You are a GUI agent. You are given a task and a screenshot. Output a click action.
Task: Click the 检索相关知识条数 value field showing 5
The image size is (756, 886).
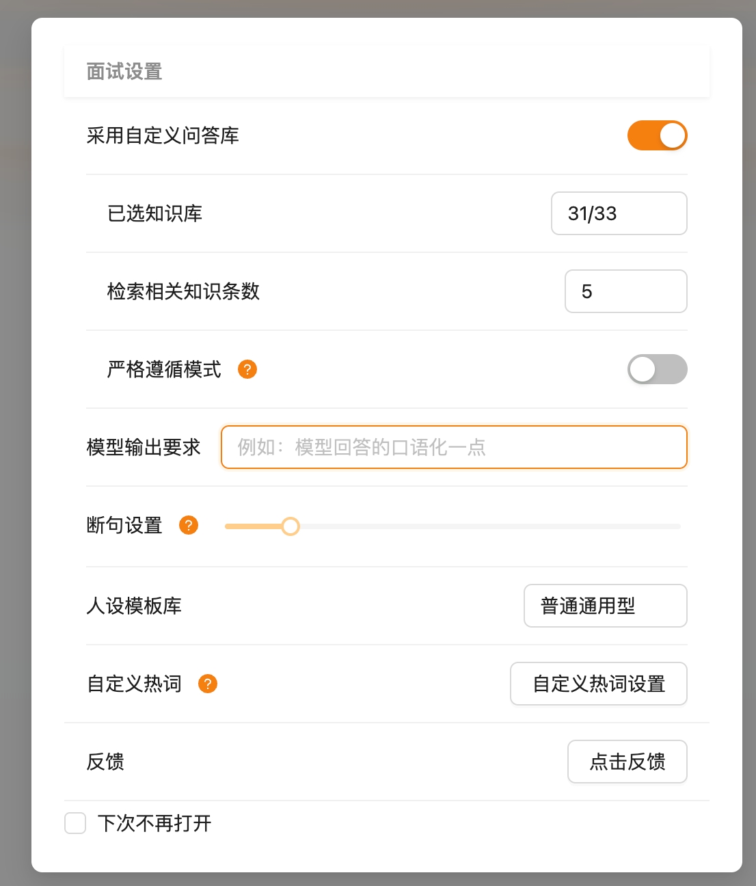625,291
